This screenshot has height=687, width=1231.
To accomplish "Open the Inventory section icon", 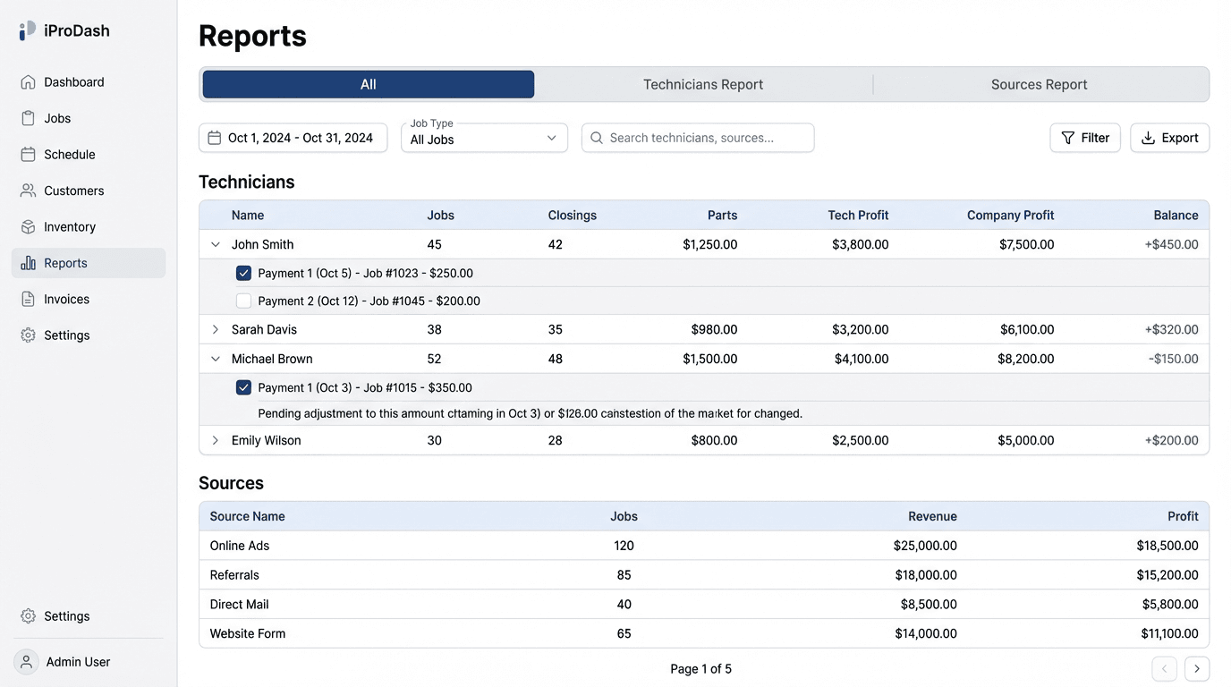I will pos(28,226).
